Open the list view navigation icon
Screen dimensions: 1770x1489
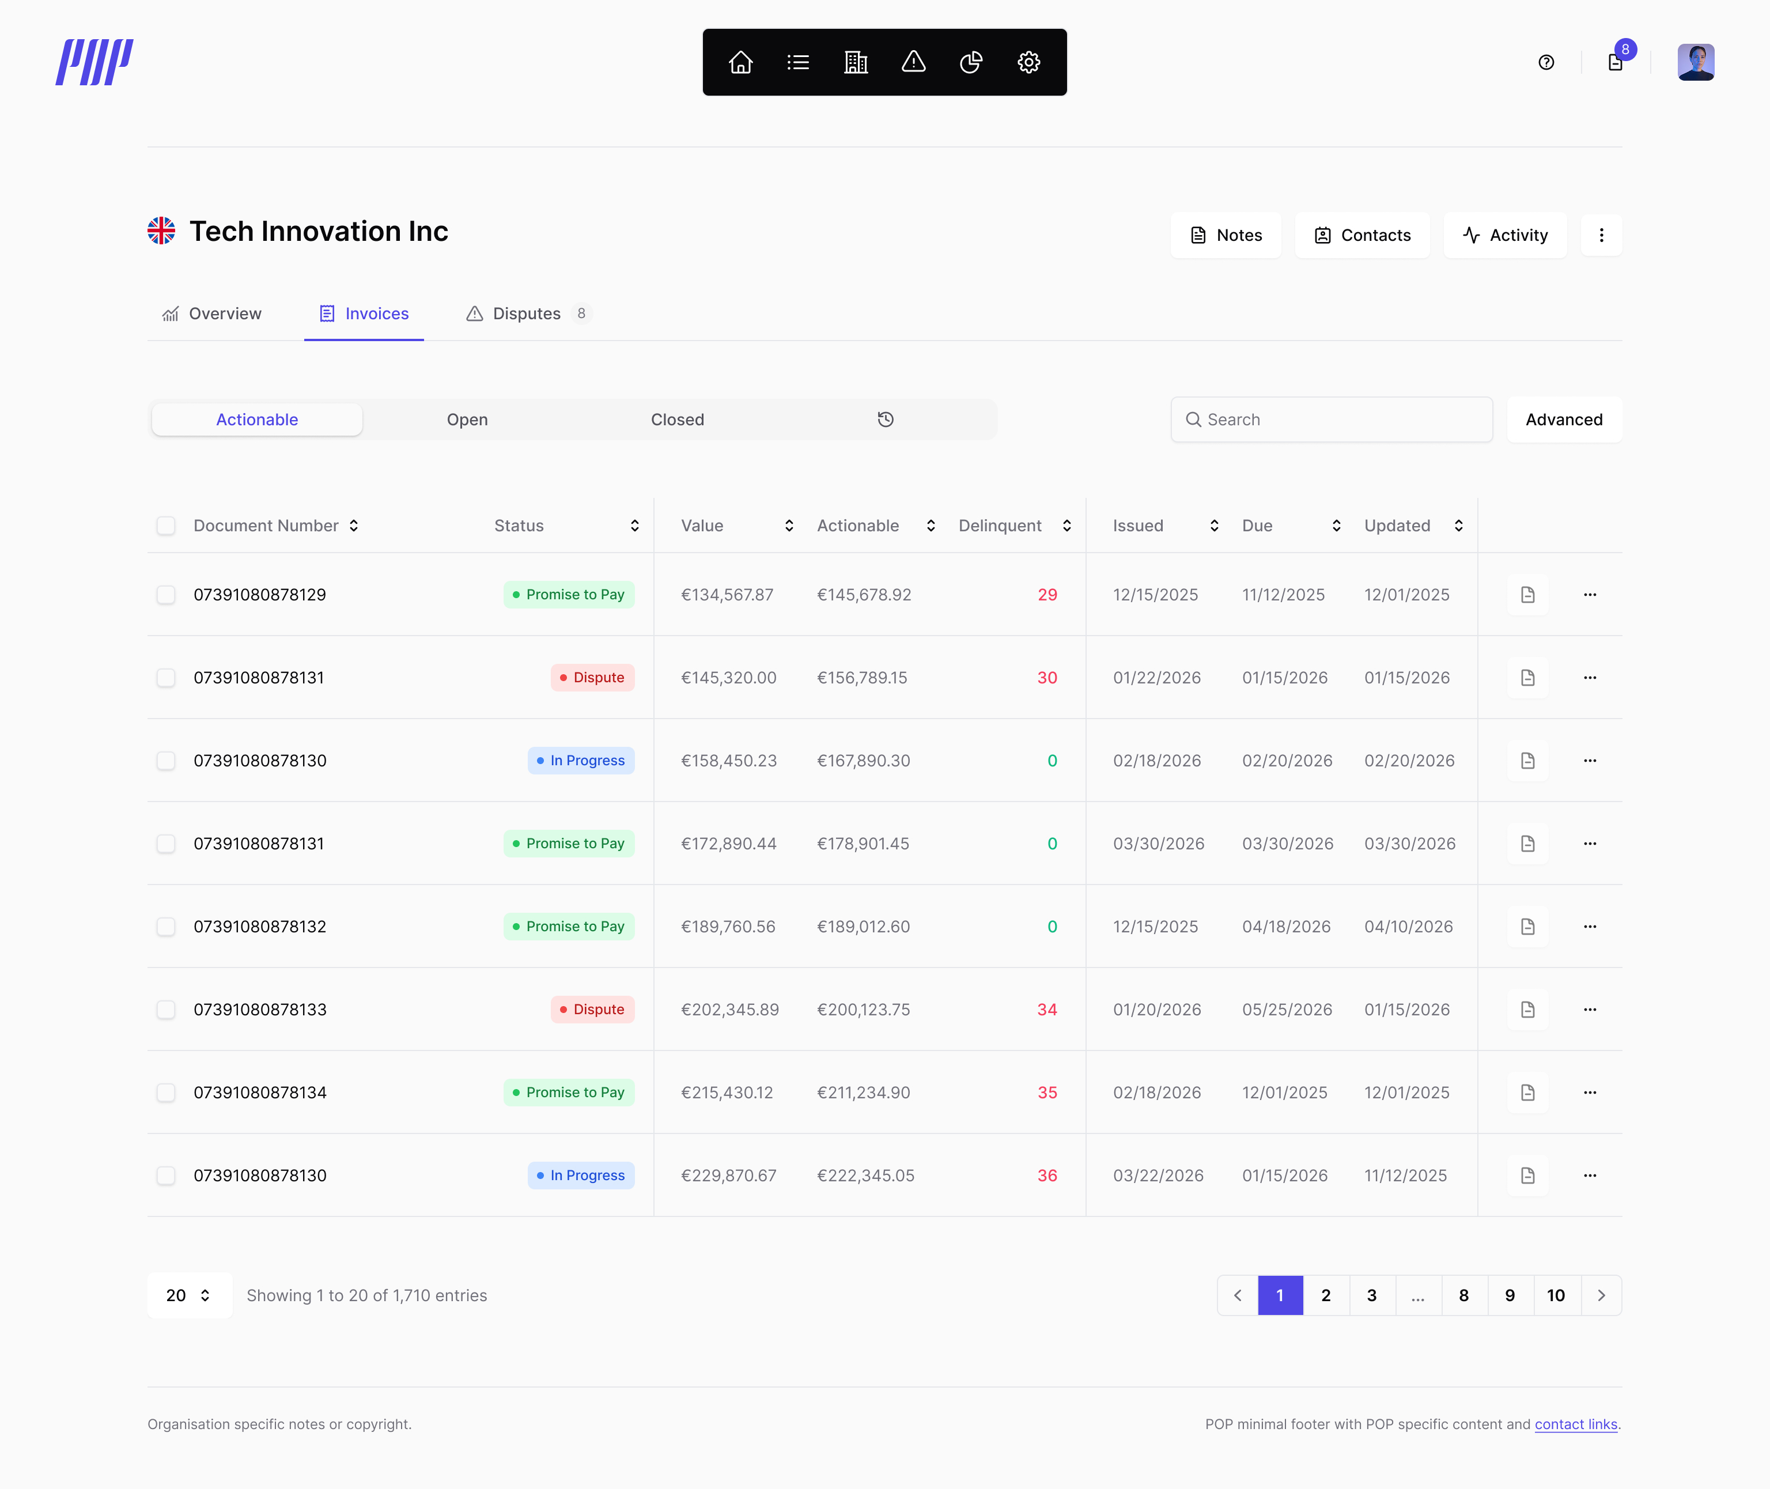point(797,62)
